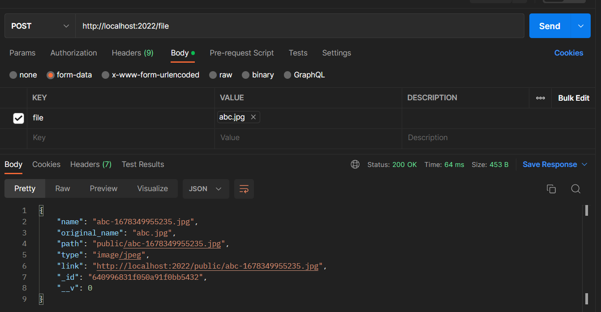
Task: Click the file key cell
Action: [121, 118]
